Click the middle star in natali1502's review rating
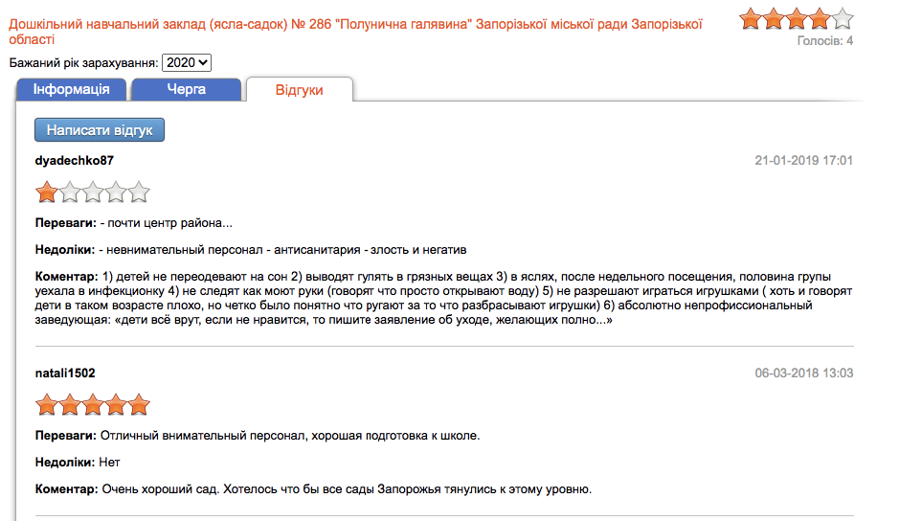Viewport: 922px width, 521px height. 93,405
